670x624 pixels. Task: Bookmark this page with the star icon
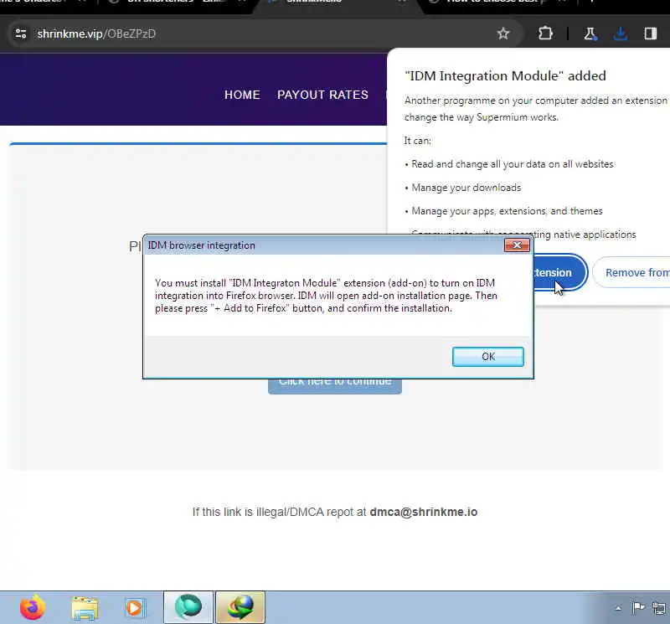pos(503,34)
